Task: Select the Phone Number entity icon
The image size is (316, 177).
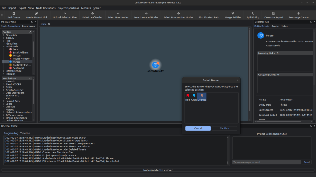Action: point(10,59)
